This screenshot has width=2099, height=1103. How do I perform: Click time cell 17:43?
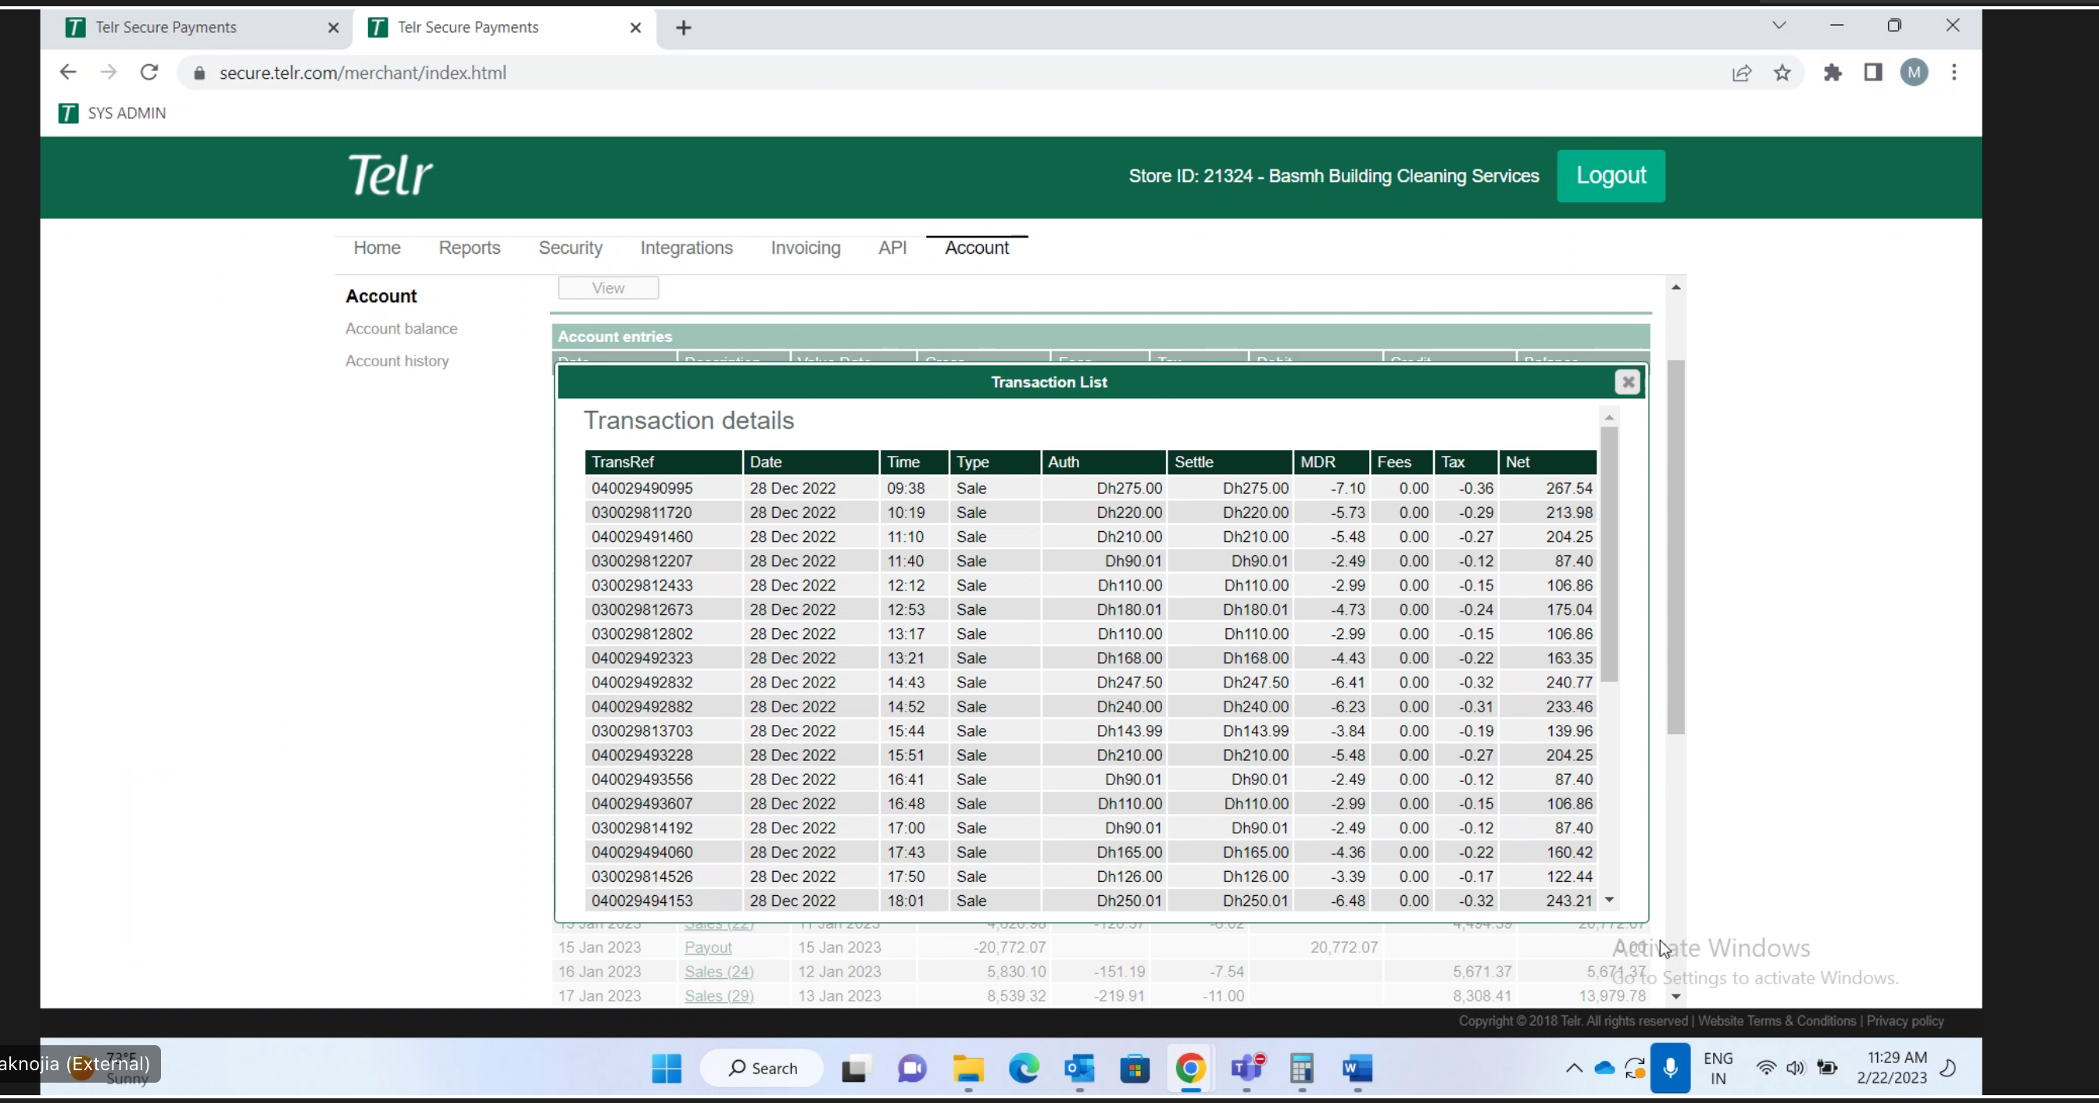pos(906,852)
